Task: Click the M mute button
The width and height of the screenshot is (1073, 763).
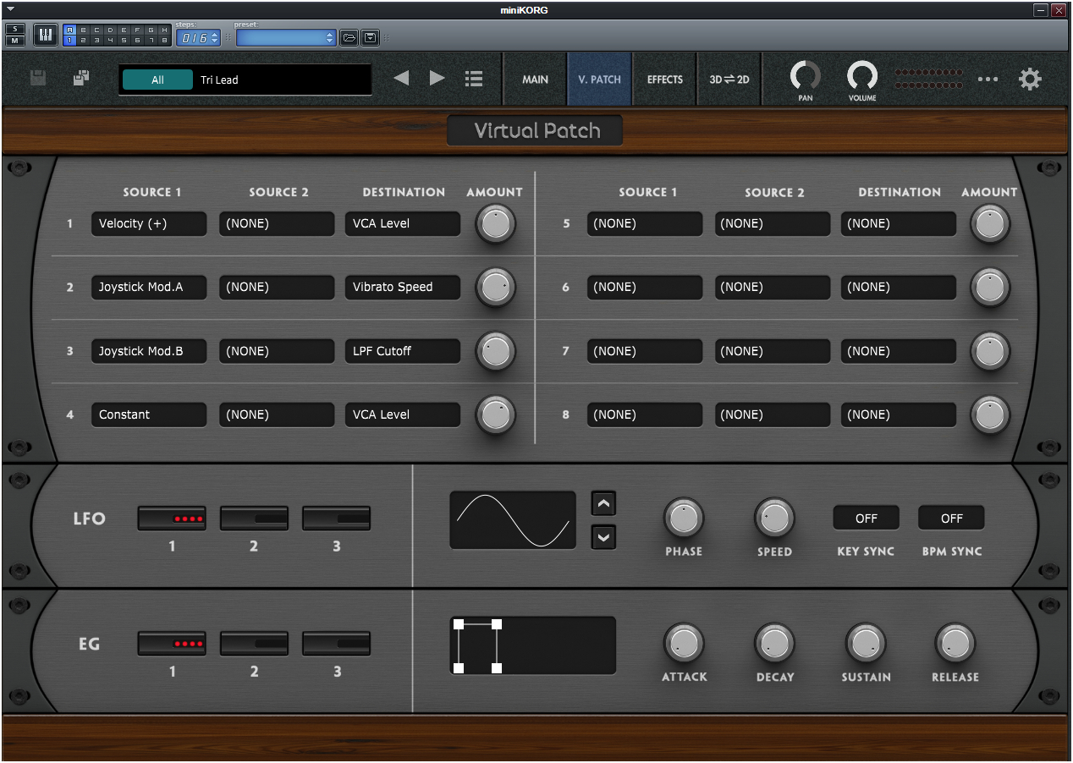Action: point(15,41)
